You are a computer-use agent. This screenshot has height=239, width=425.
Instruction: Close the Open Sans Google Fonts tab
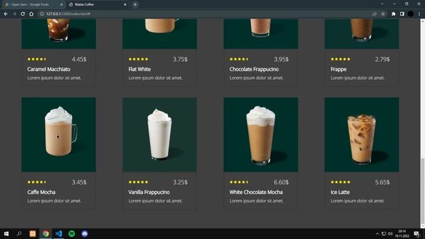coord(62,5)
